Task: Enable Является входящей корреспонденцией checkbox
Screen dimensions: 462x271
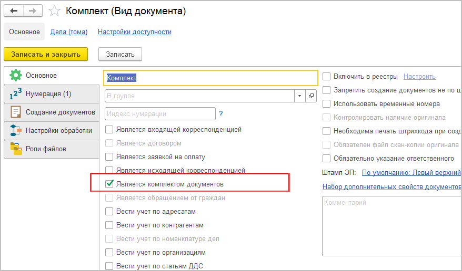Action: (110, 129)
